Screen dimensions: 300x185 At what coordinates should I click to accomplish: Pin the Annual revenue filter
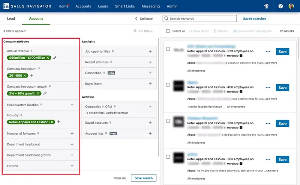(31, 51)
